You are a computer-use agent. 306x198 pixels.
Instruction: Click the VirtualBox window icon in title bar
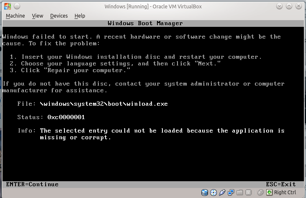coord(8,6)
